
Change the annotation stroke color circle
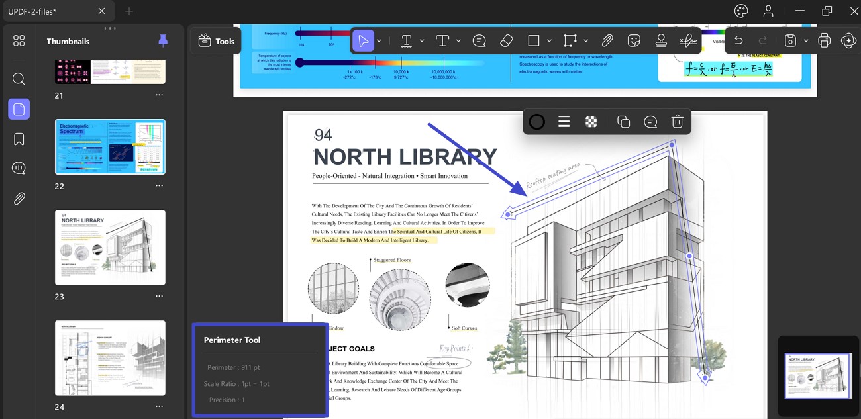pos(537,122)
